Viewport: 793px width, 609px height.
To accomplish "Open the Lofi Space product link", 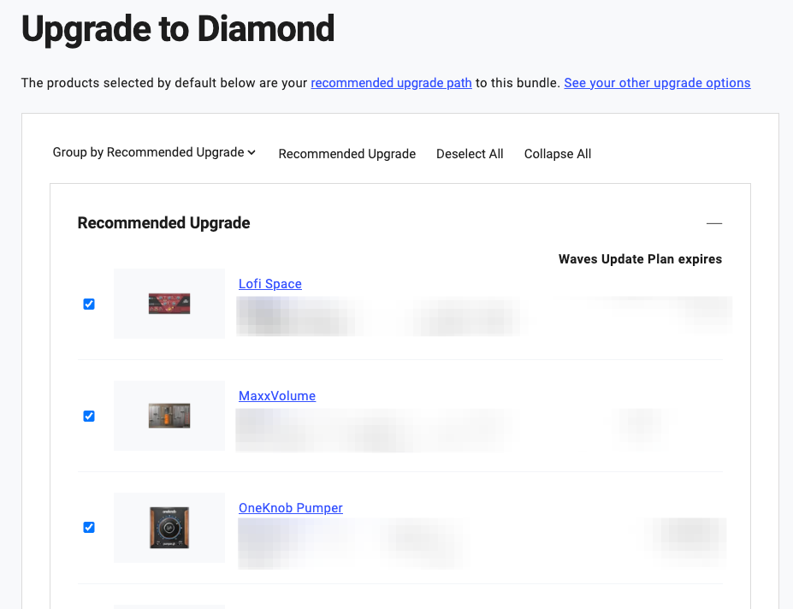I will tap(270, 284).
